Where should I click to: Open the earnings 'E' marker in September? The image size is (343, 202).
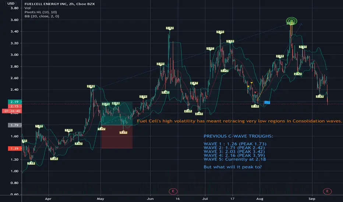pos(327,191)
